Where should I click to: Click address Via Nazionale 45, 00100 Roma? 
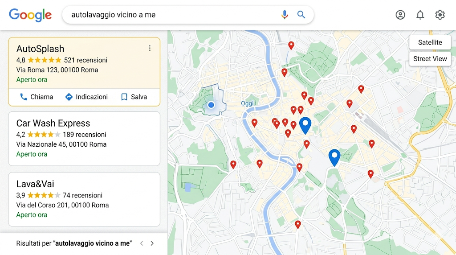pos(61,144)
